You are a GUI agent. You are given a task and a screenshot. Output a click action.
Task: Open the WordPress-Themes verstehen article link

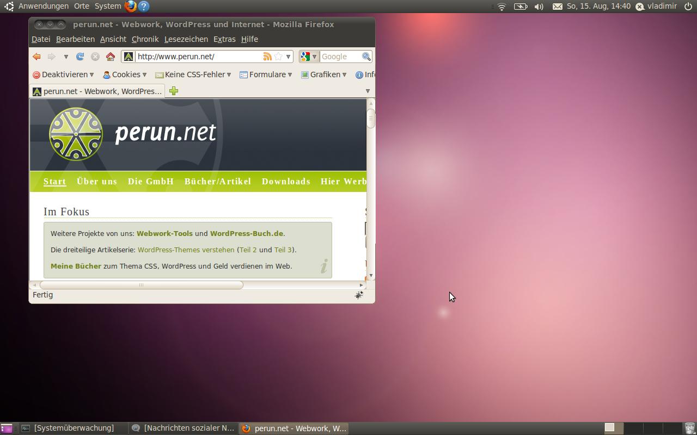coord(186,250)
